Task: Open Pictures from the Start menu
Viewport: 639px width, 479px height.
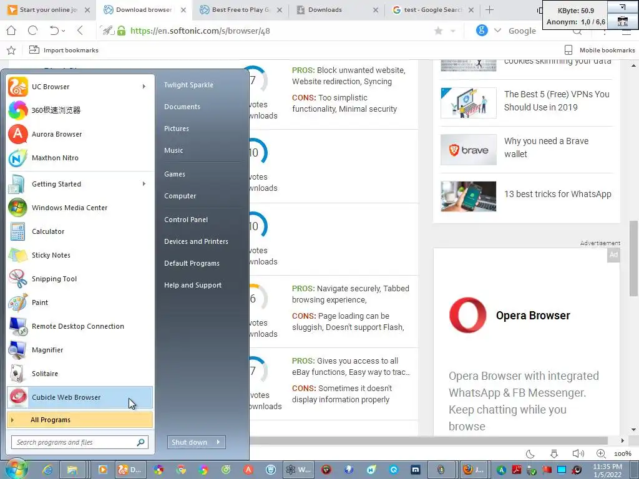Action: pyautogui.click(x=177, y=128)
